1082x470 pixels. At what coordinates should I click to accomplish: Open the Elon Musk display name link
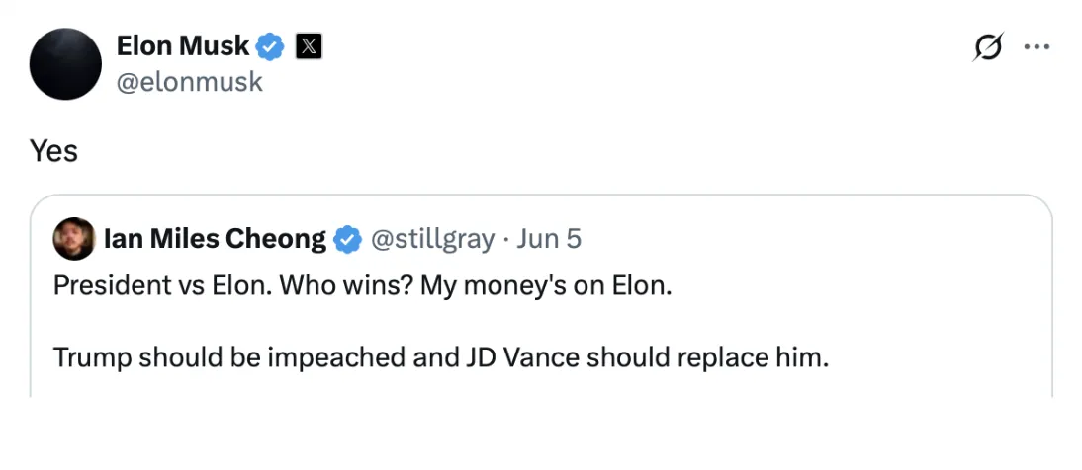pos(183,45)
